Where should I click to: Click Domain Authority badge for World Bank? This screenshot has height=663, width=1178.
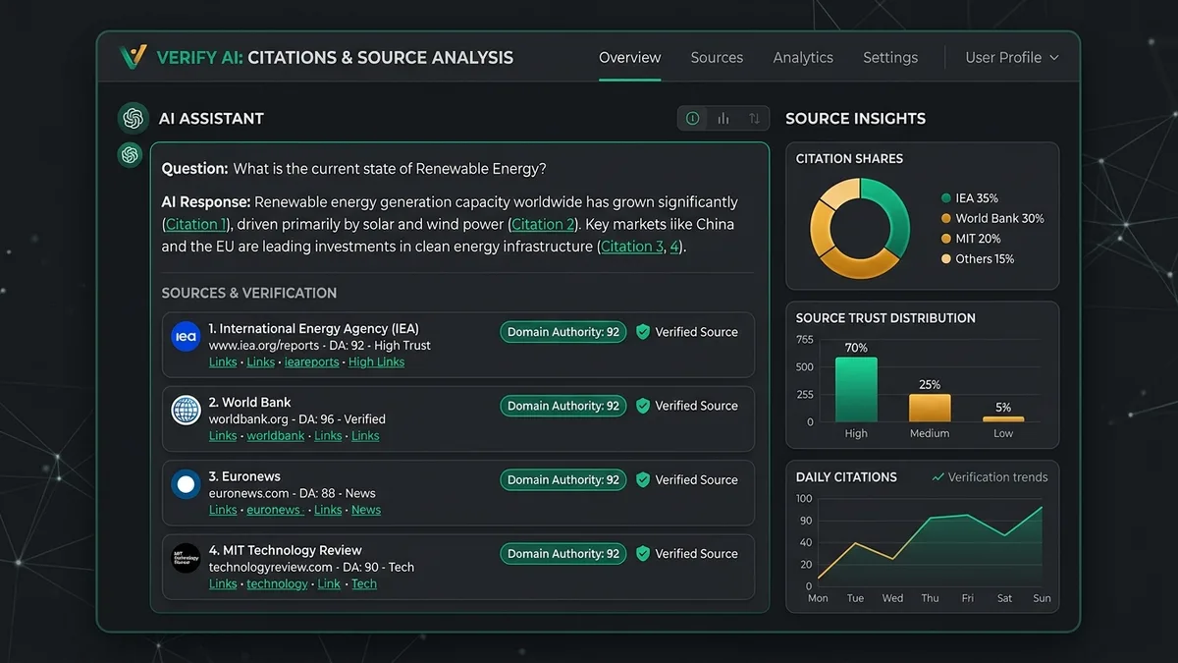[563, 406]
